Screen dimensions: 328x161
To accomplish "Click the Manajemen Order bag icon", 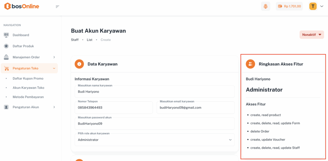I will [x=6, y=57].
